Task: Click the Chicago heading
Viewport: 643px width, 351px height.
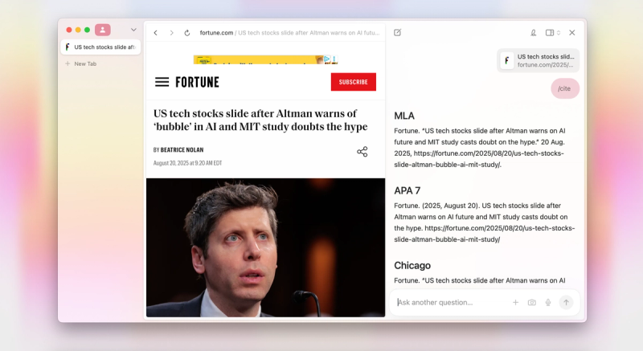Action: pyautogui.click(x=412, y=265)
